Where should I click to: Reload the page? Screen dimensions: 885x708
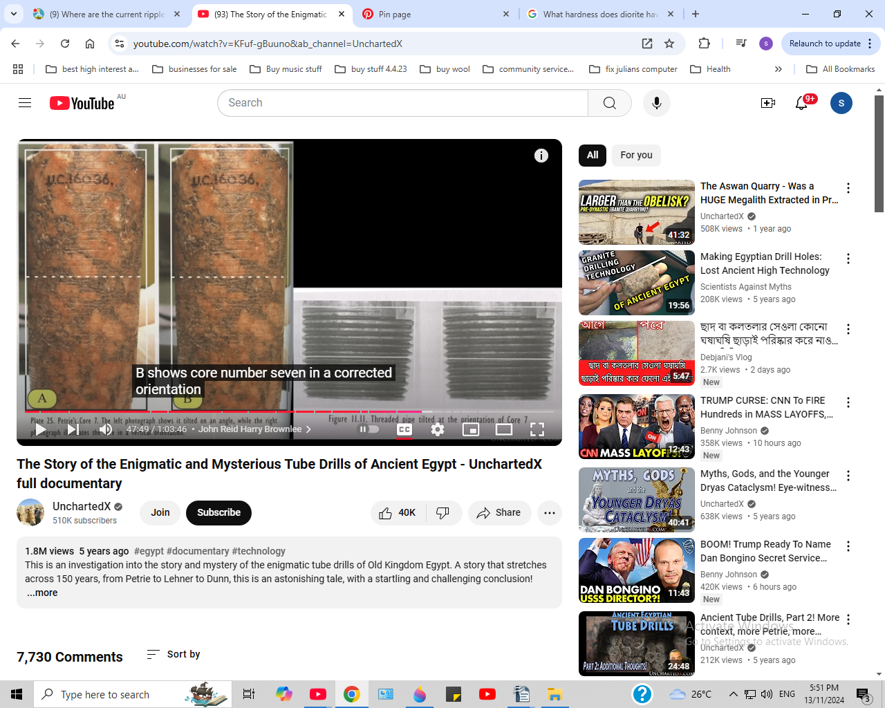pos(65,44)
